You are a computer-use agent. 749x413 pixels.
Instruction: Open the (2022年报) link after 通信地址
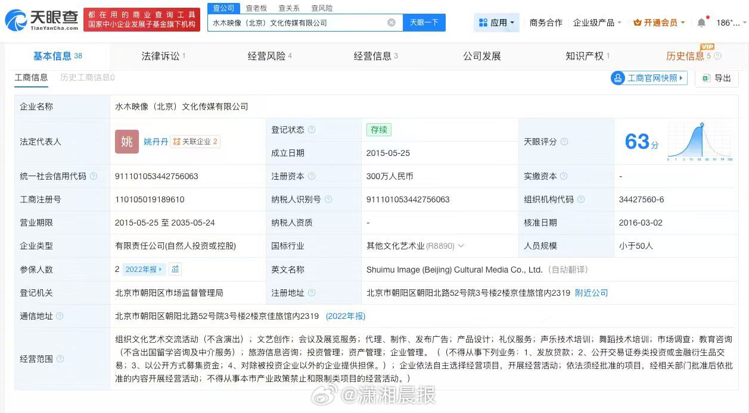click(x=344, y=316)
